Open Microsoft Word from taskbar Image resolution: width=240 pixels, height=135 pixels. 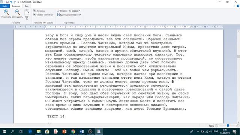coord(82,132)
